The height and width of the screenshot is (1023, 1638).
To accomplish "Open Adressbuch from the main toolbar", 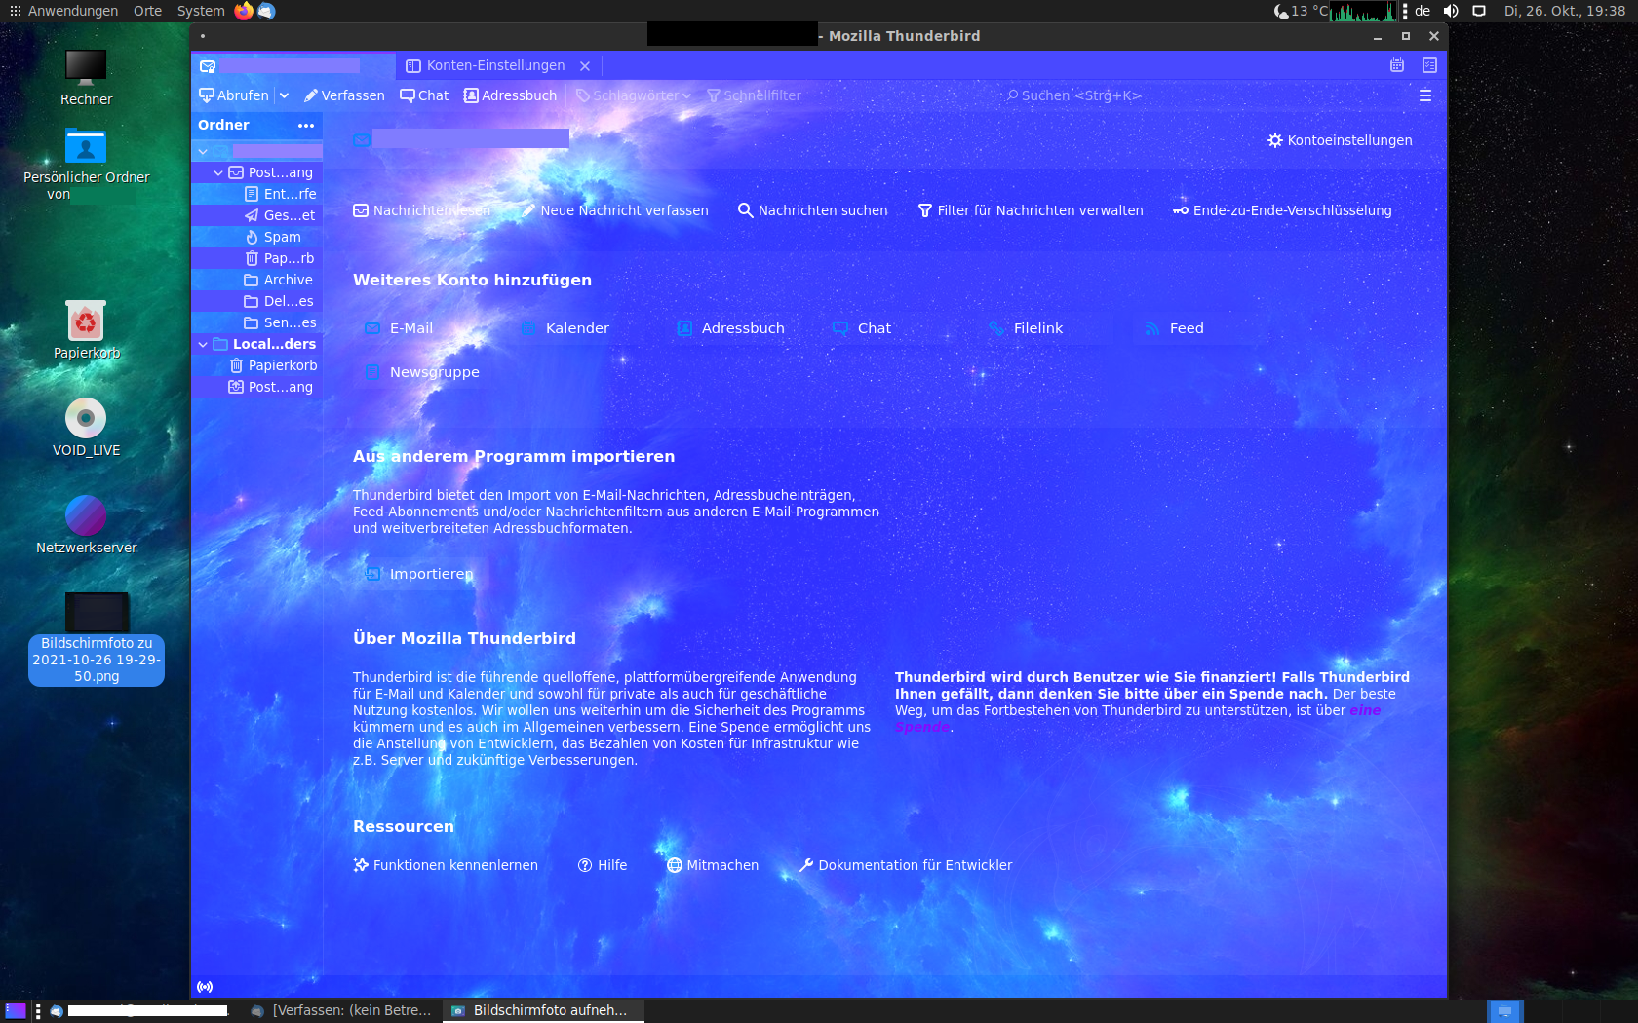I will (x=510, y=95).
